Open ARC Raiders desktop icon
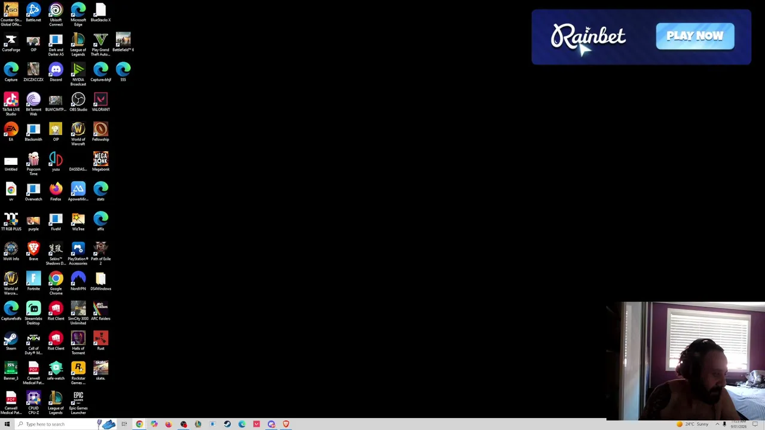The height and width of the screenshot is (430, 765). [100, 311]
